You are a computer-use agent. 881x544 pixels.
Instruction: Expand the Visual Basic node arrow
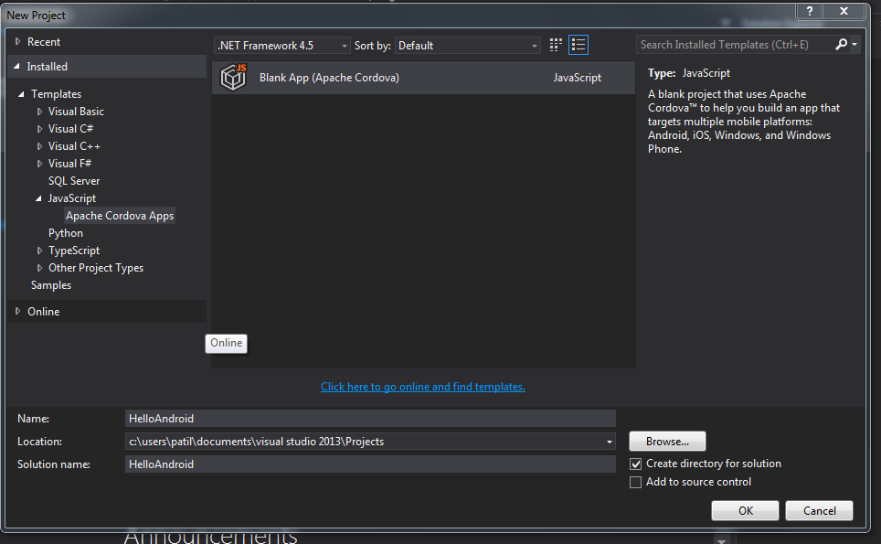tap(39, 112)
